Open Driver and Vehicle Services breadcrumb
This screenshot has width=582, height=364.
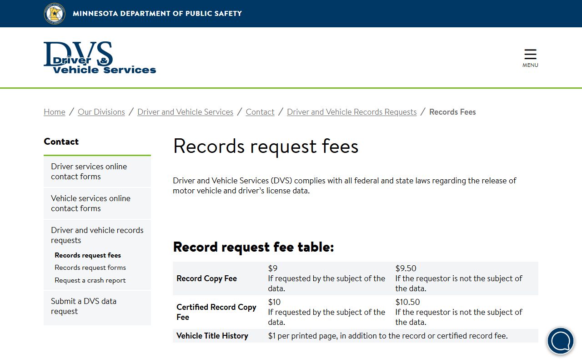point(186,112)
